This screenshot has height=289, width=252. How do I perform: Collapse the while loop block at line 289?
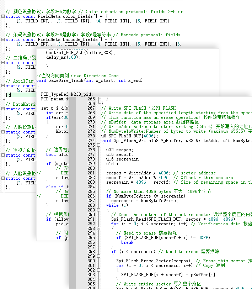[x=98, y=210]
